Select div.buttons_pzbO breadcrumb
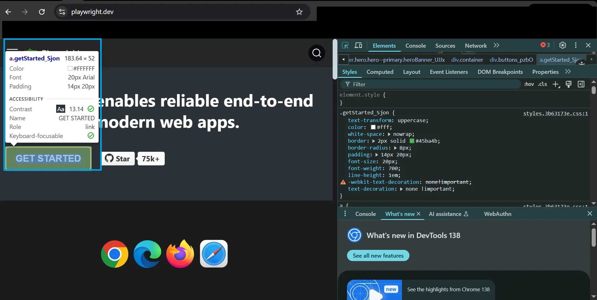The width and height of the screenshot is (597, 300). (511, 60)
